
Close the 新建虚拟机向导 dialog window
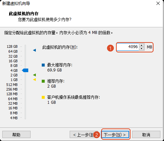[158, 3]
